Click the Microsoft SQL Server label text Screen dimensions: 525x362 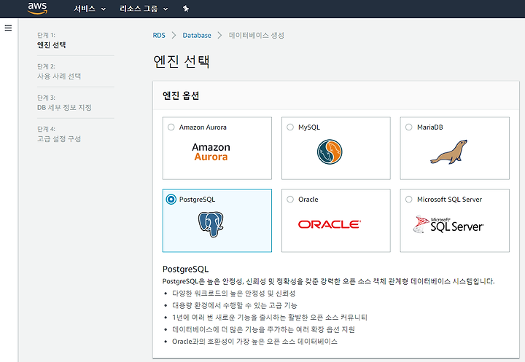point(449,200)
